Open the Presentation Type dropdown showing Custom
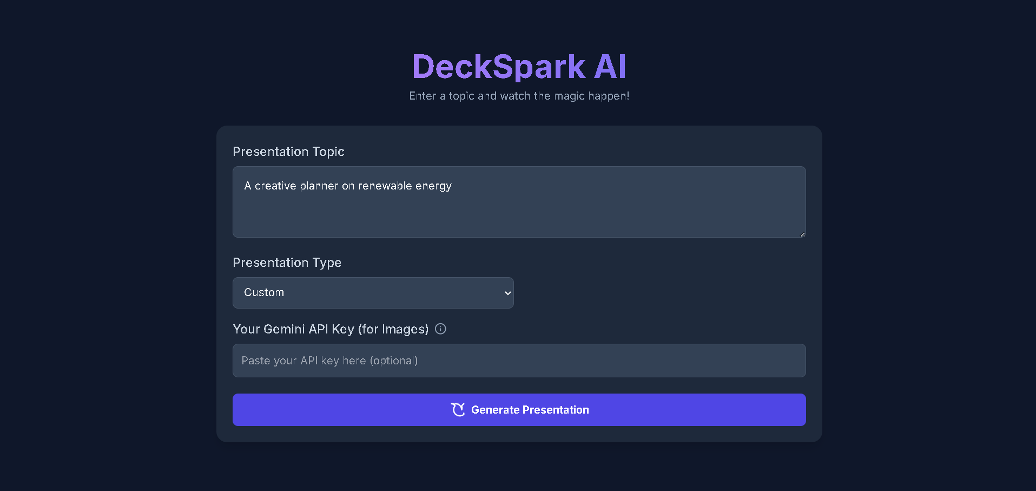The height and width of the screenshot is (491, 1036). [373, 293]
